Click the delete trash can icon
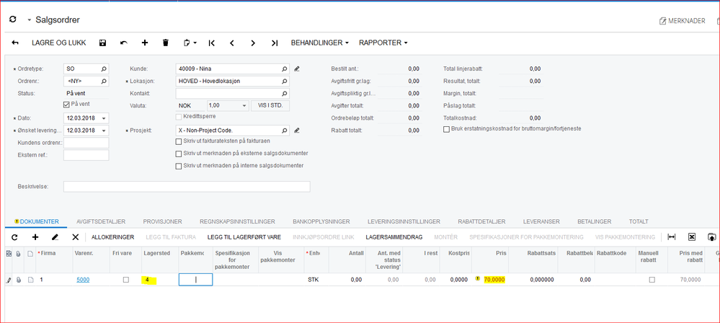 pos(166,43)
